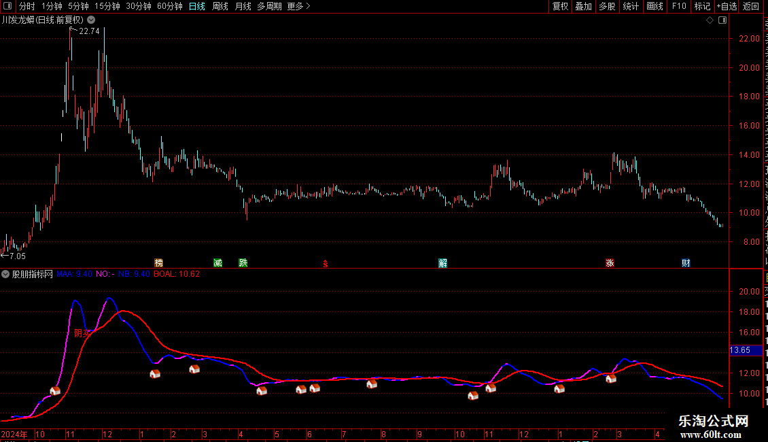The image size is (768, 442).
Task: Click the 7.05 low price label
Action: [17, 256]
